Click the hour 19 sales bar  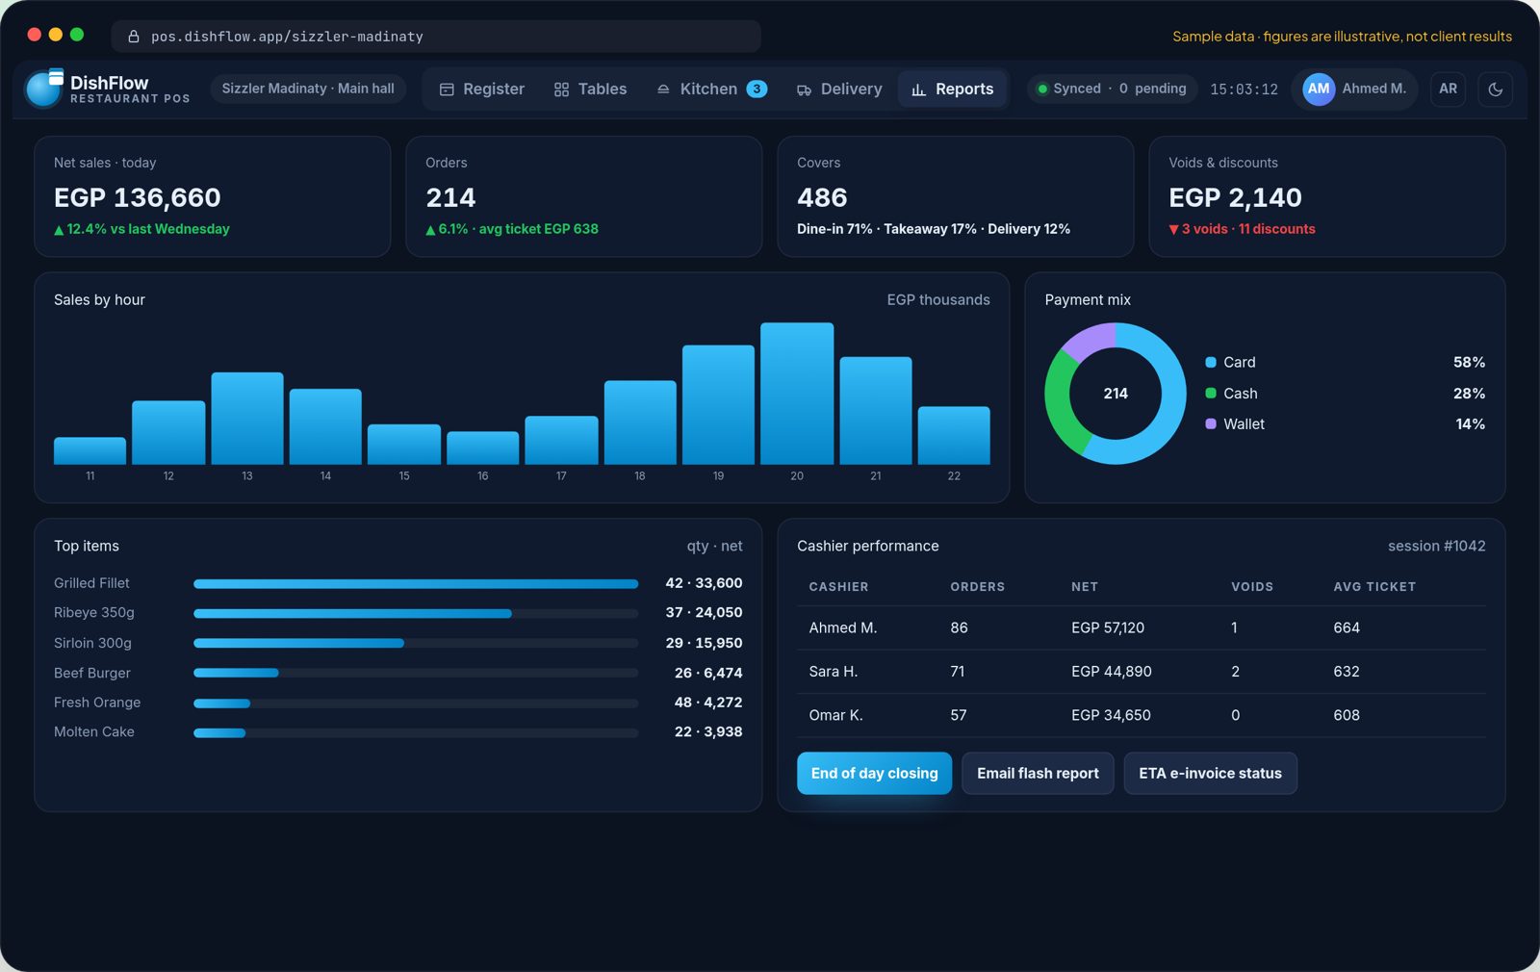(718, 405)
